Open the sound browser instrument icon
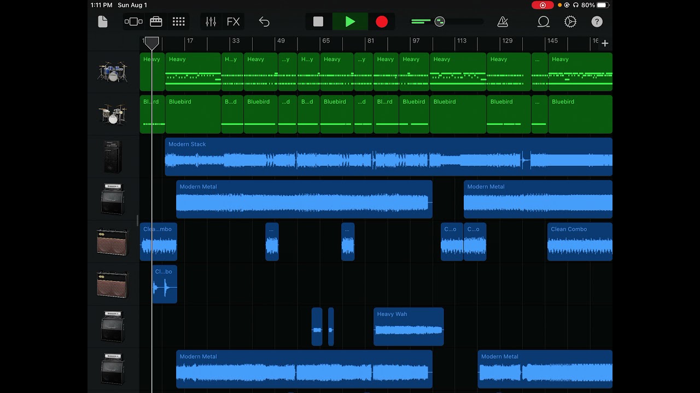 [x=156, y=22]
